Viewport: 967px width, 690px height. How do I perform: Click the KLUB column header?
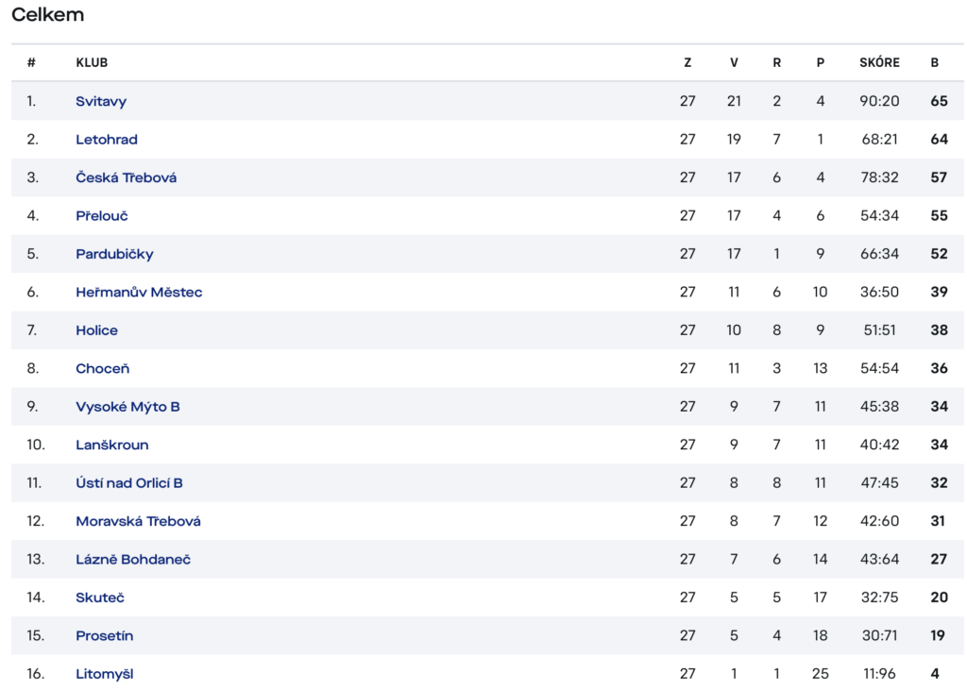(92, 62)
